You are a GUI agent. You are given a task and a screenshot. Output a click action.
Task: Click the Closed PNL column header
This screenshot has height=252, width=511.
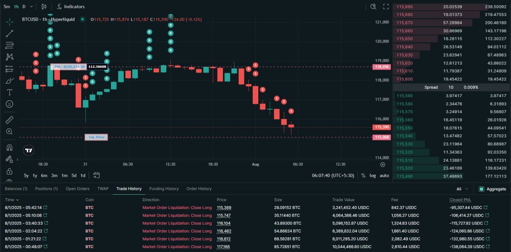click(x=460, y=200)
